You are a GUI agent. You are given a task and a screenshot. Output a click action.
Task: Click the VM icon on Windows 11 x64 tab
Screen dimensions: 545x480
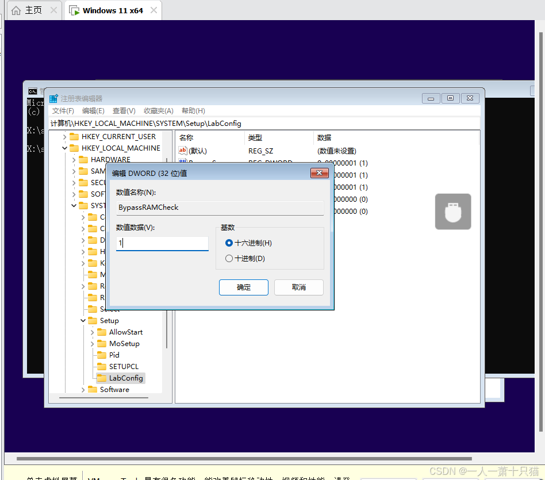click(x=74, y=10)
